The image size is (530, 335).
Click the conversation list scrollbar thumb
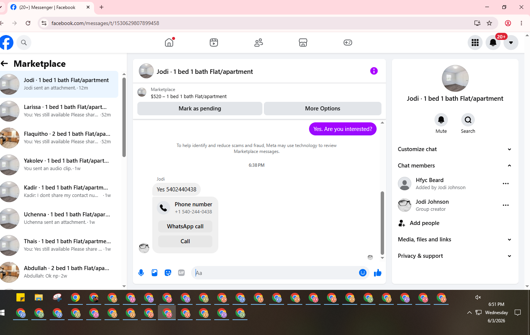point(124,117)
